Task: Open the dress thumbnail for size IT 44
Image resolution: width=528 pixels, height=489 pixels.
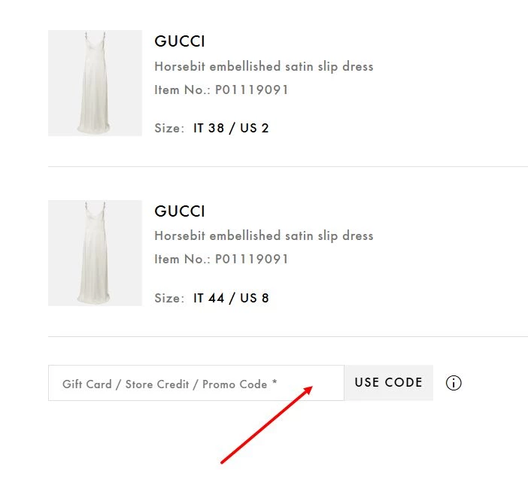Action: click(95, 253)
